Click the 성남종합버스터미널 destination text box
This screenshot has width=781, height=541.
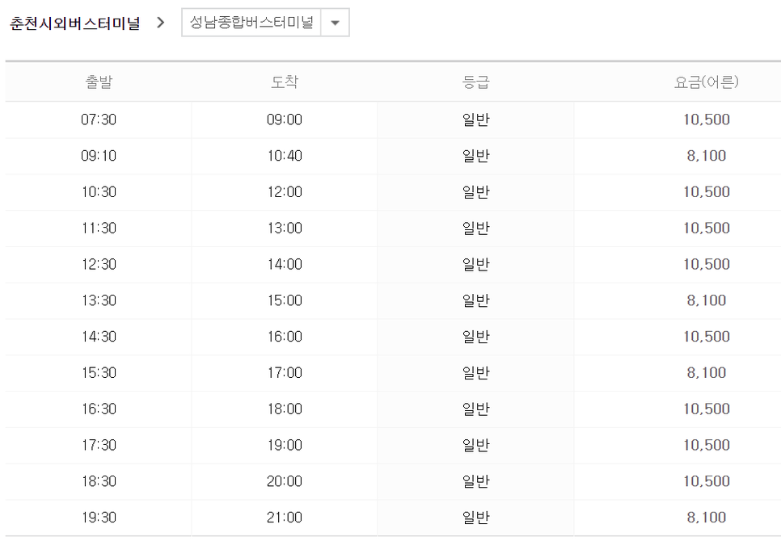(251, 23)
